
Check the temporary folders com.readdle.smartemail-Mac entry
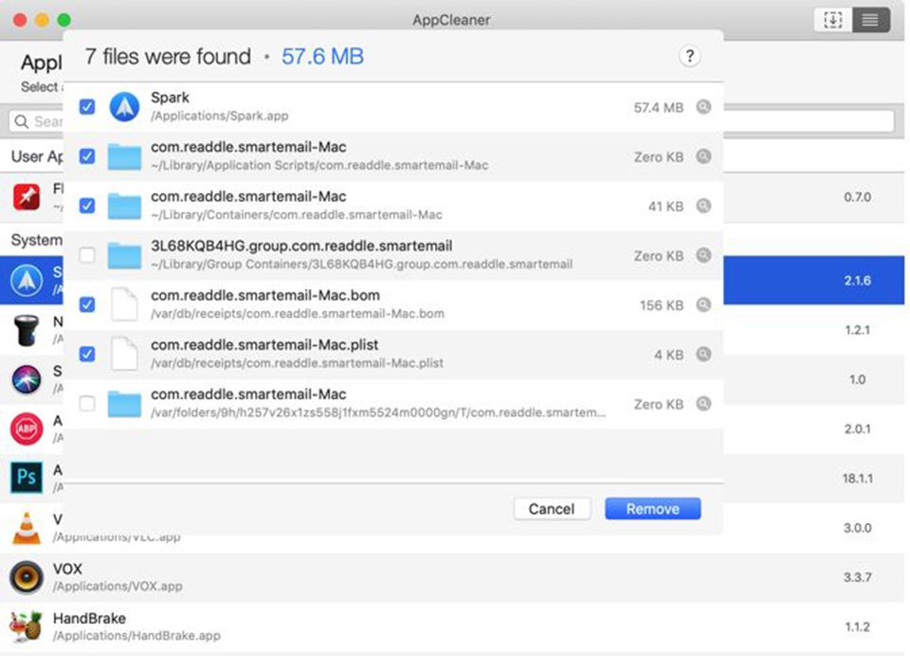pos(86,404)
